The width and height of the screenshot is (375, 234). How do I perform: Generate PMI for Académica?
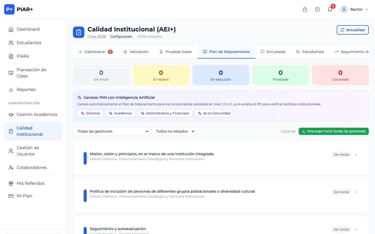(120, 113)
